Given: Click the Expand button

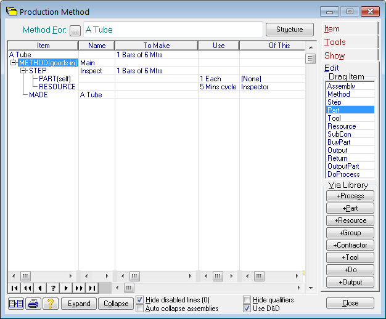Looking at the screenshot, I should pos(79,304).
